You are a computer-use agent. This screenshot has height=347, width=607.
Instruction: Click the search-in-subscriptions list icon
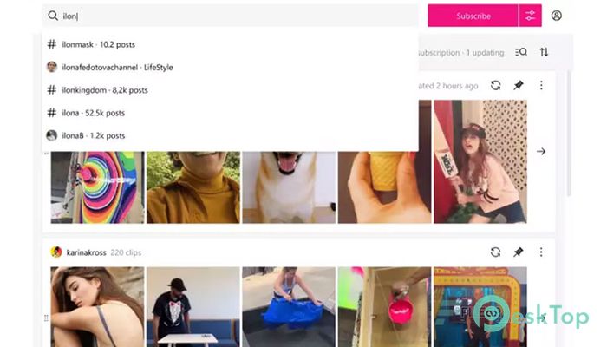point(521,52)
